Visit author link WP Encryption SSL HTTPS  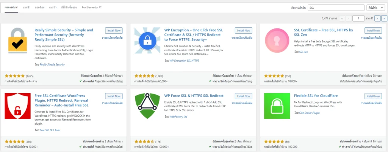184,60
